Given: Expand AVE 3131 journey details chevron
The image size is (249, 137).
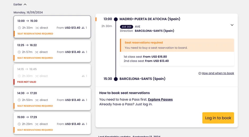Looking at the screenshot, I should click(232, 25).
